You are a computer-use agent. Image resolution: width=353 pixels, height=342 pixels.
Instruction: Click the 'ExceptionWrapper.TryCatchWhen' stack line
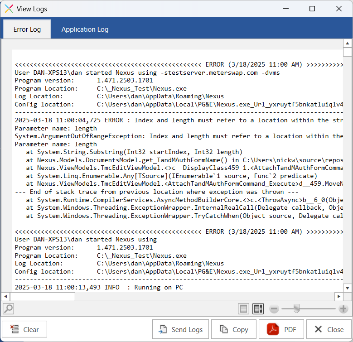coord(184,216)
